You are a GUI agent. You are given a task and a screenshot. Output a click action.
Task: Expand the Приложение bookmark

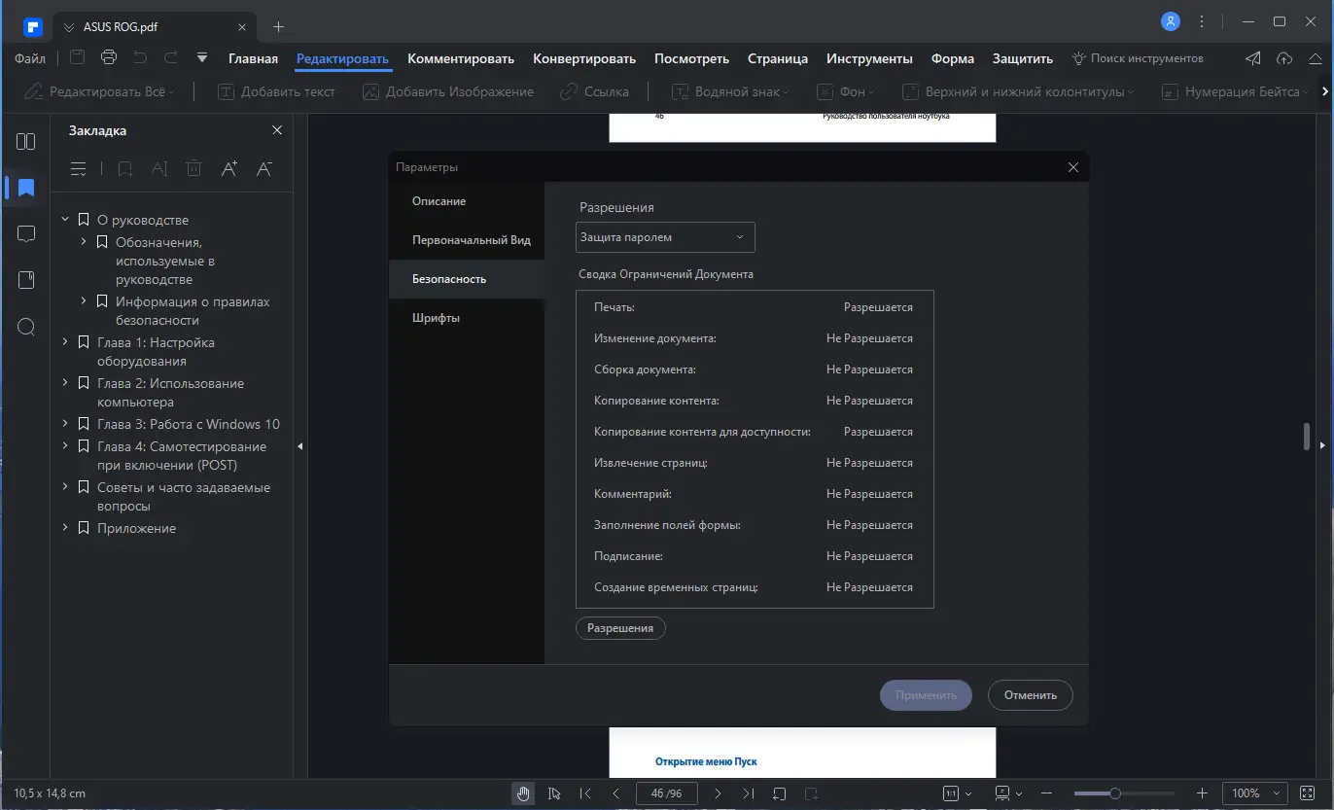(65, 528)
